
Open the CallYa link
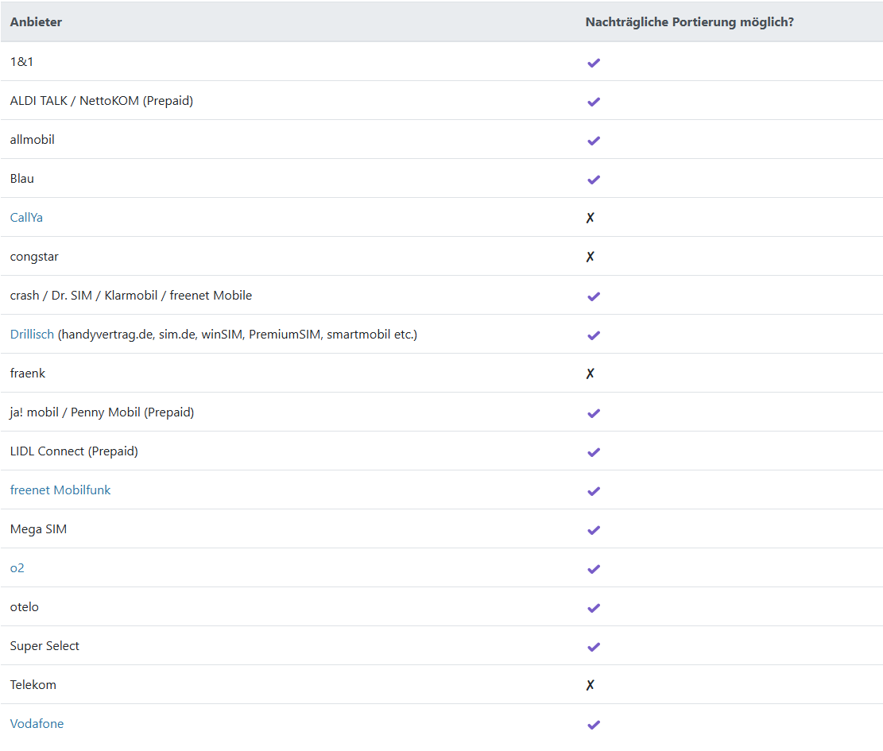pos(26,218)
